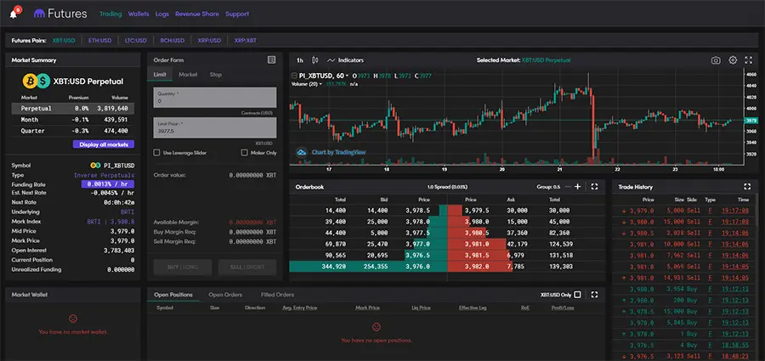Enable the Use Leverage Slider checkbox
Image resolution: width=765 pixels, height=361 pixels.
(156, 153)
